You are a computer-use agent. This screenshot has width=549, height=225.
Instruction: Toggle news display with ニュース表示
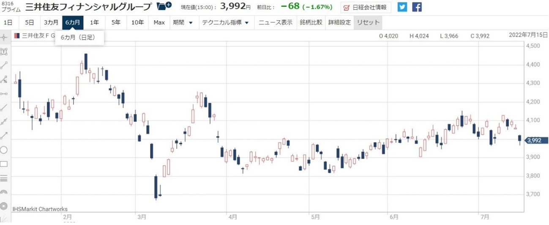click(x=275, y=22)
